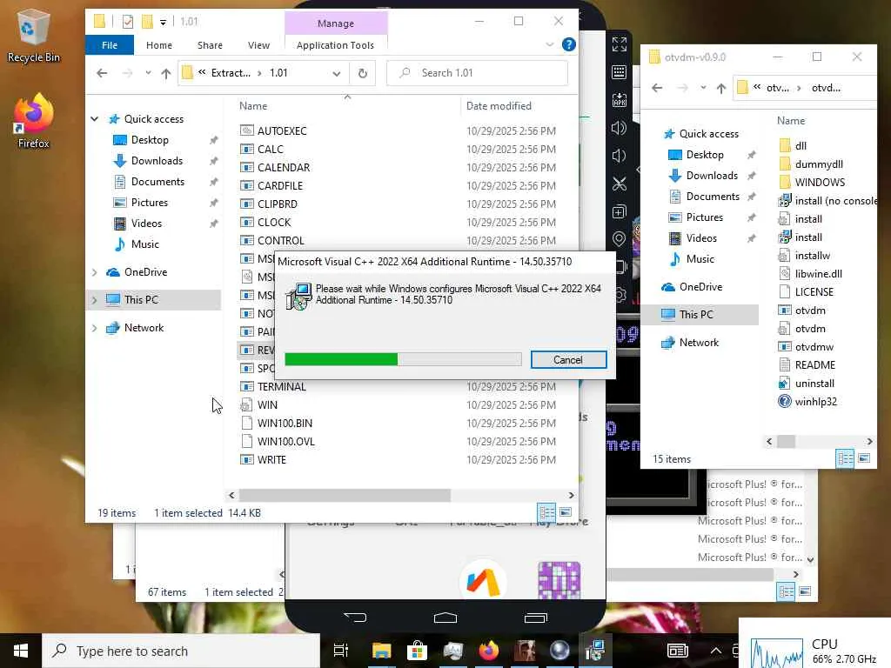The image size is (891, 668).
Task: Click the emulator install APK icon
Action: pos(620,100)
